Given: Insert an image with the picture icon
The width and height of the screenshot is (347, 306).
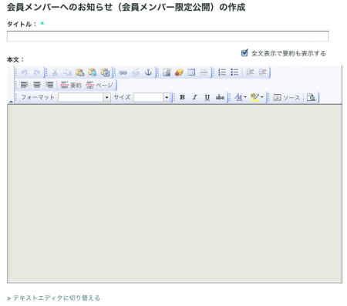Looking at the screenshot, I should pos(167,72).
